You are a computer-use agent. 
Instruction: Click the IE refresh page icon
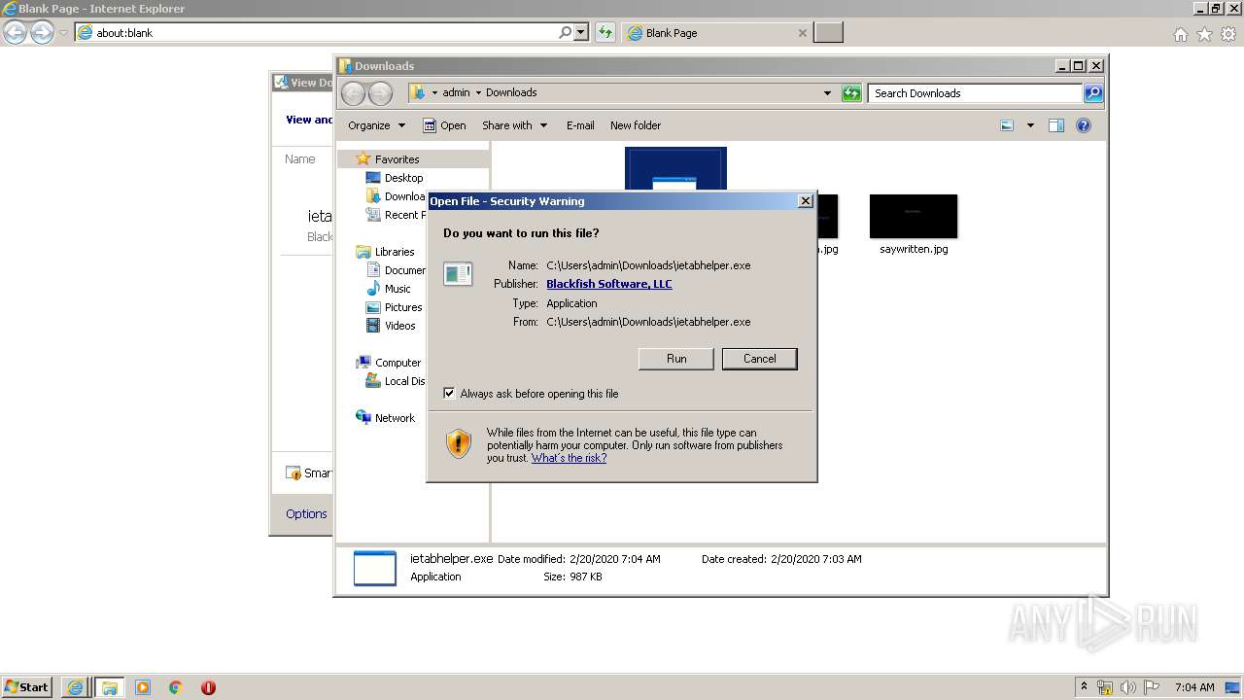[x=605, y=32]
